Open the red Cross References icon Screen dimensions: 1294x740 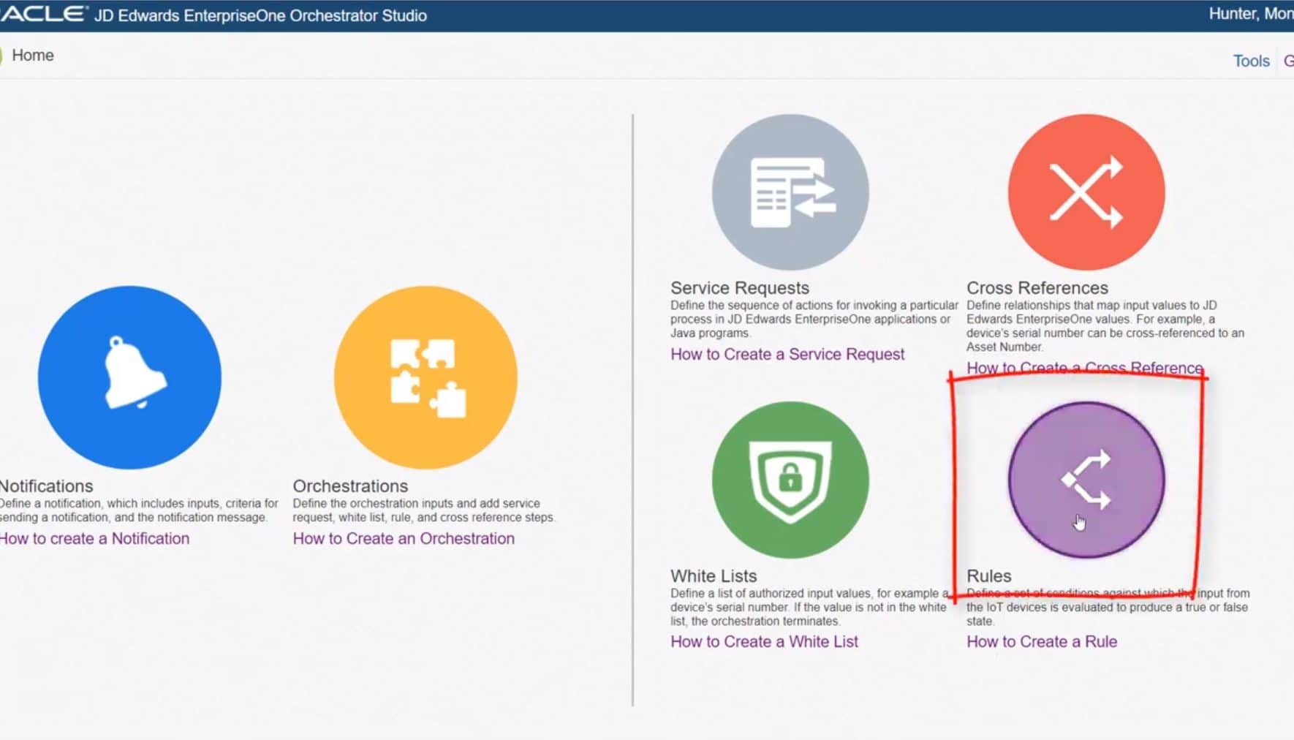1086,192
